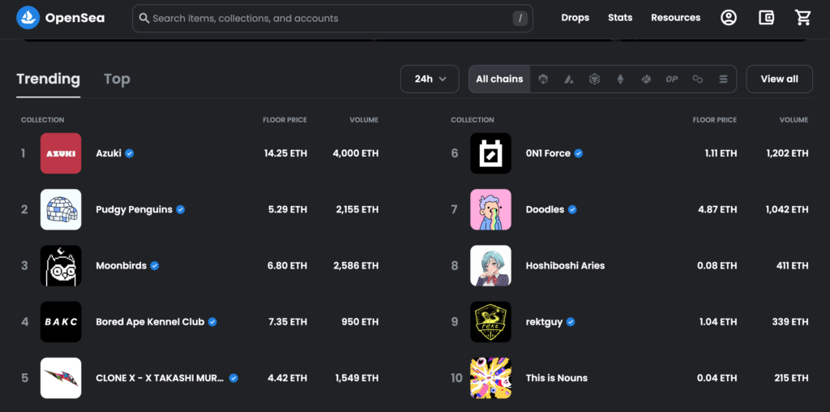Open the Stats menu
Image resolution: width=830 pixels, height=412 pixels.
(620, 18)
